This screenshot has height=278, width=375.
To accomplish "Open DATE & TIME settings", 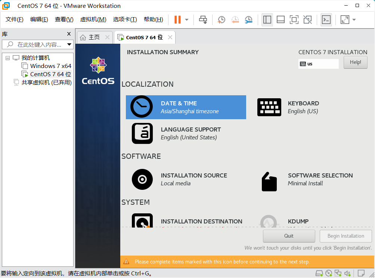I will pos(186,107).
